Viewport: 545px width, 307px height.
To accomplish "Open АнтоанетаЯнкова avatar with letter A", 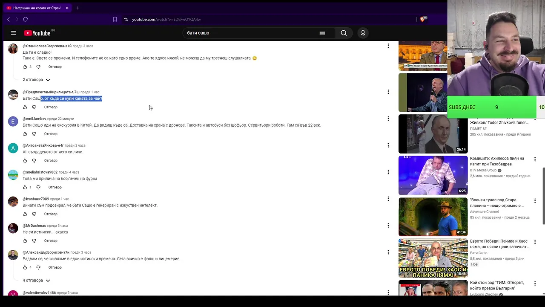I will pyautogui.click(x=13, y=148).
